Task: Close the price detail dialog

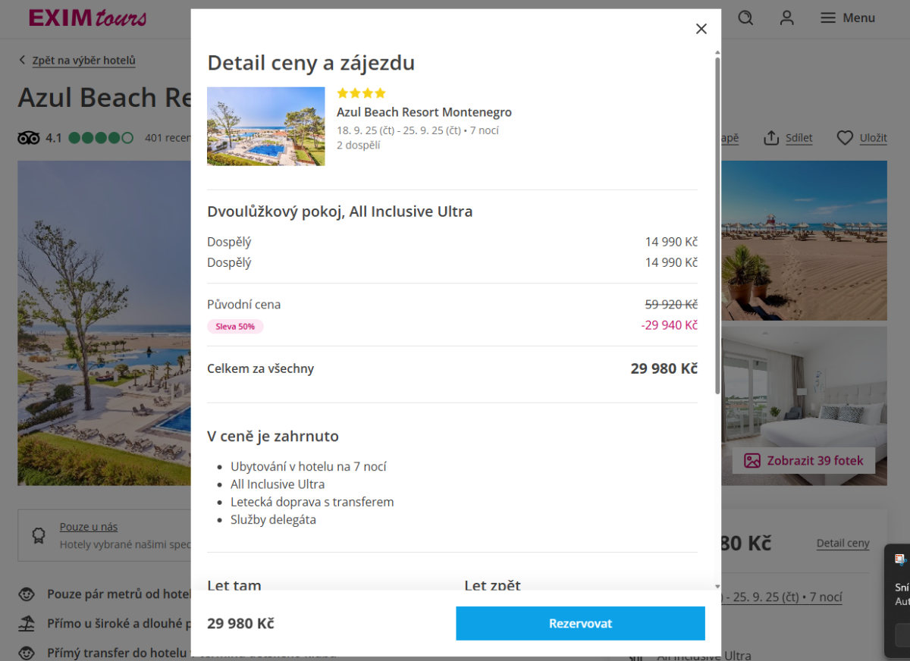Action: pos(701,29)
